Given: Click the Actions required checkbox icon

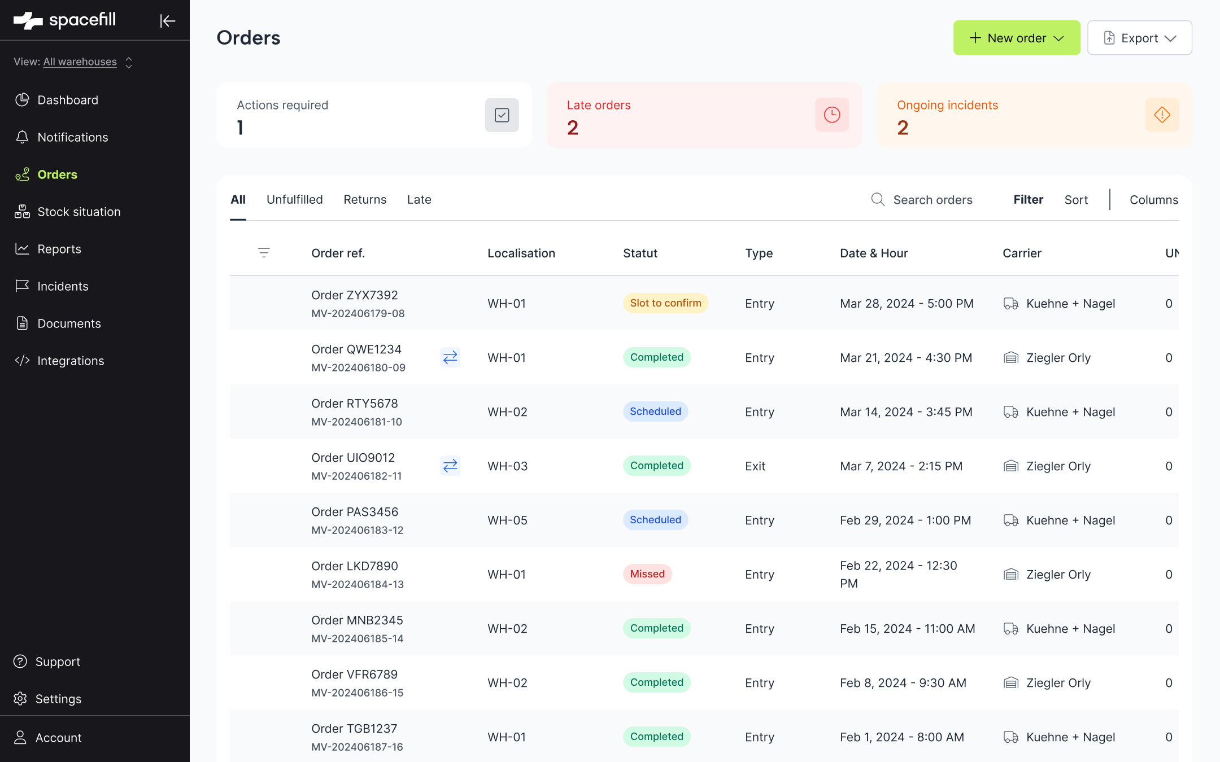Looking at the screenshot, I should click(x=502, y=115).
